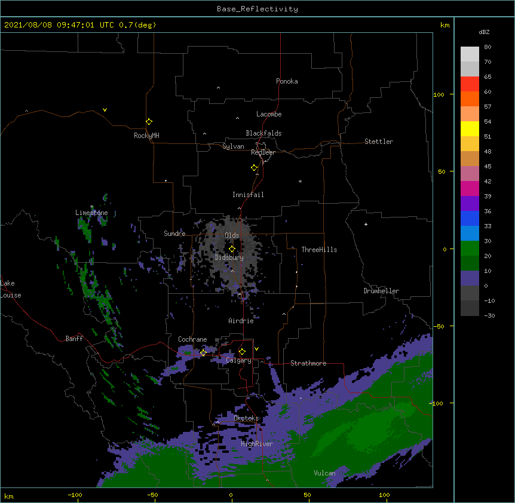Pick the blue swatch between 36 and 33

[x=470, y=218]
